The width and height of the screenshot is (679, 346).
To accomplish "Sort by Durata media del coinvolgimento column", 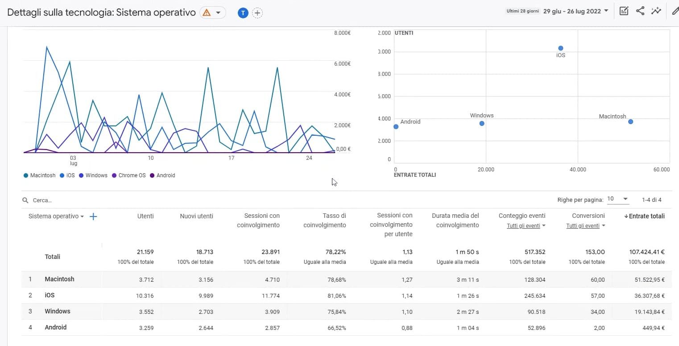I will tap(455, 221).
